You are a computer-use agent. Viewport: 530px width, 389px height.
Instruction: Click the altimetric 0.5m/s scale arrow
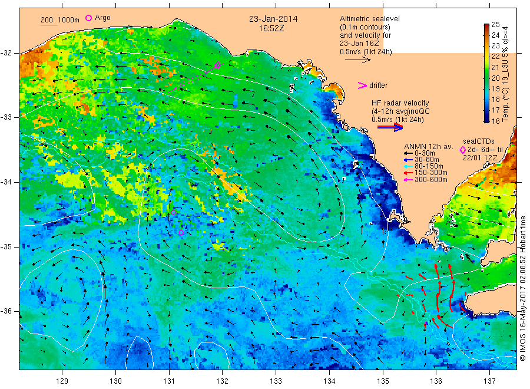coord(357,60)
